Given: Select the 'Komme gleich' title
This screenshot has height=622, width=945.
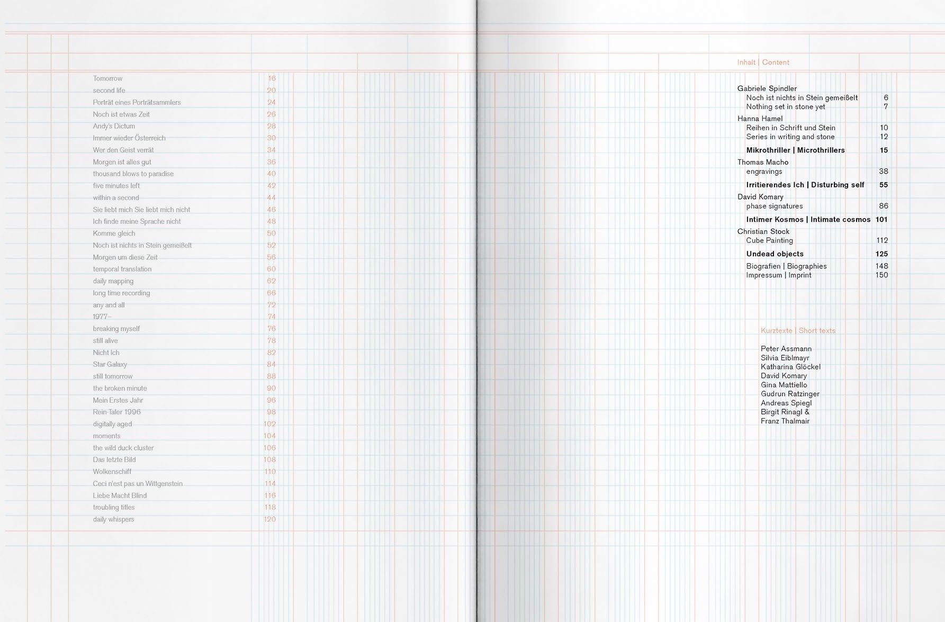Looking at the screenshot, I should click(x=114, y=233).
